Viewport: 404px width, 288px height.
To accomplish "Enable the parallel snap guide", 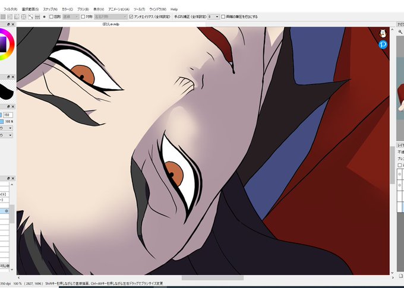I will [10, 17].
